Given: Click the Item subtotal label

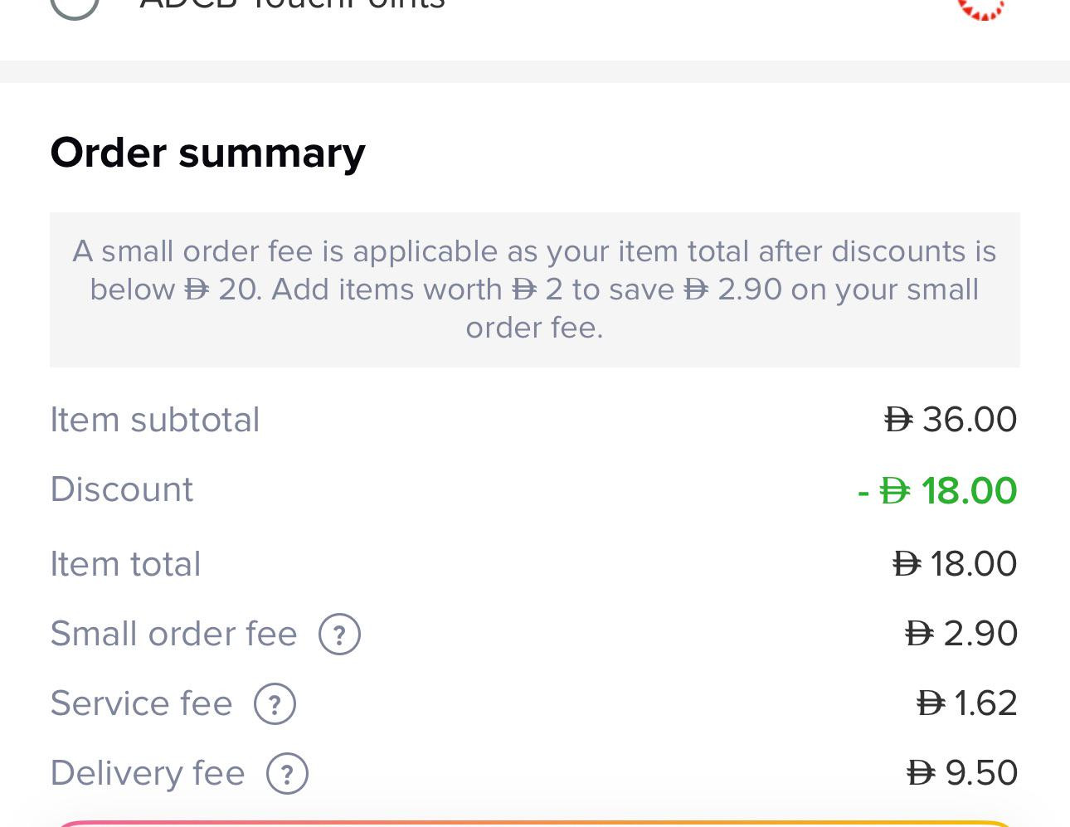Looking at the screenshot, I should (155, 420).
